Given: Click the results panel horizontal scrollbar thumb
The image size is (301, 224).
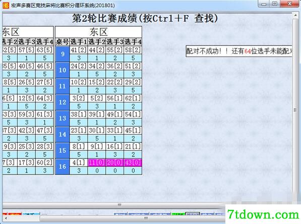Looking at the screenshot, I should pos(119,205).
